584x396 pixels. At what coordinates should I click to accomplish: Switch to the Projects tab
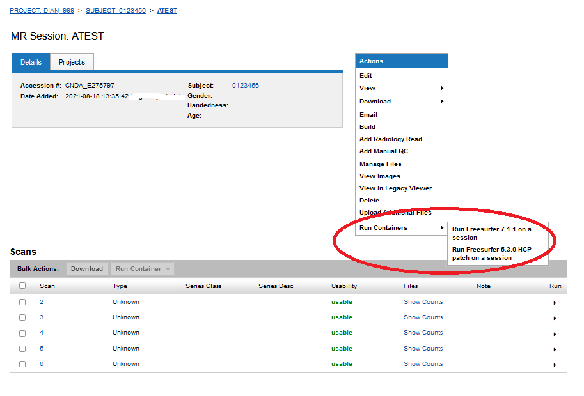[72, 62]
